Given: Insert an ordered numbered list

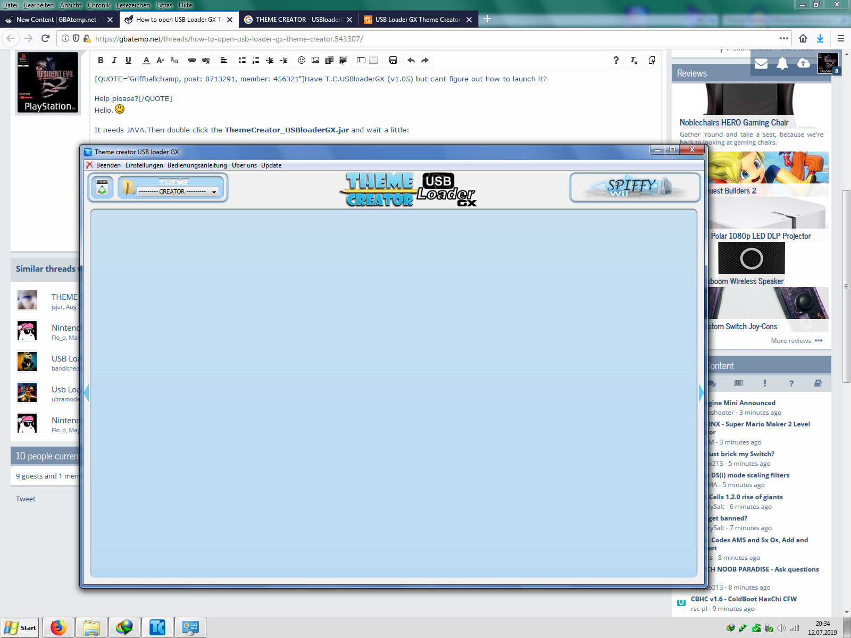Looking at the screenshot, I should pyautogui.click(x=256, y=60).
